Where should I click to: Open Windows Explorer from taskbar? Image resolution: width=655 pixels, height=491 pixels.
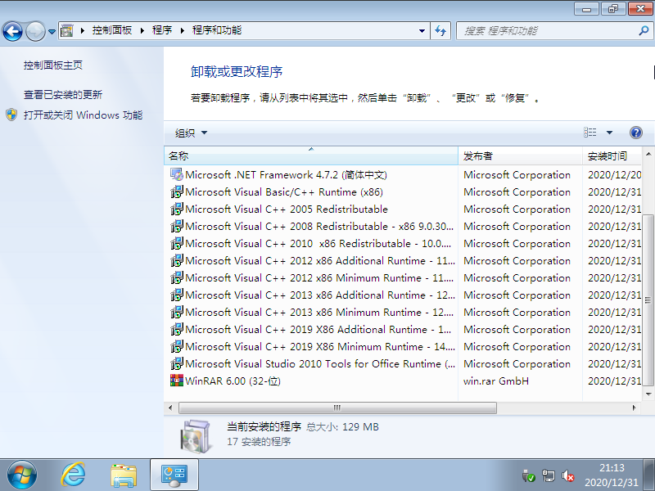coord(124,475)
